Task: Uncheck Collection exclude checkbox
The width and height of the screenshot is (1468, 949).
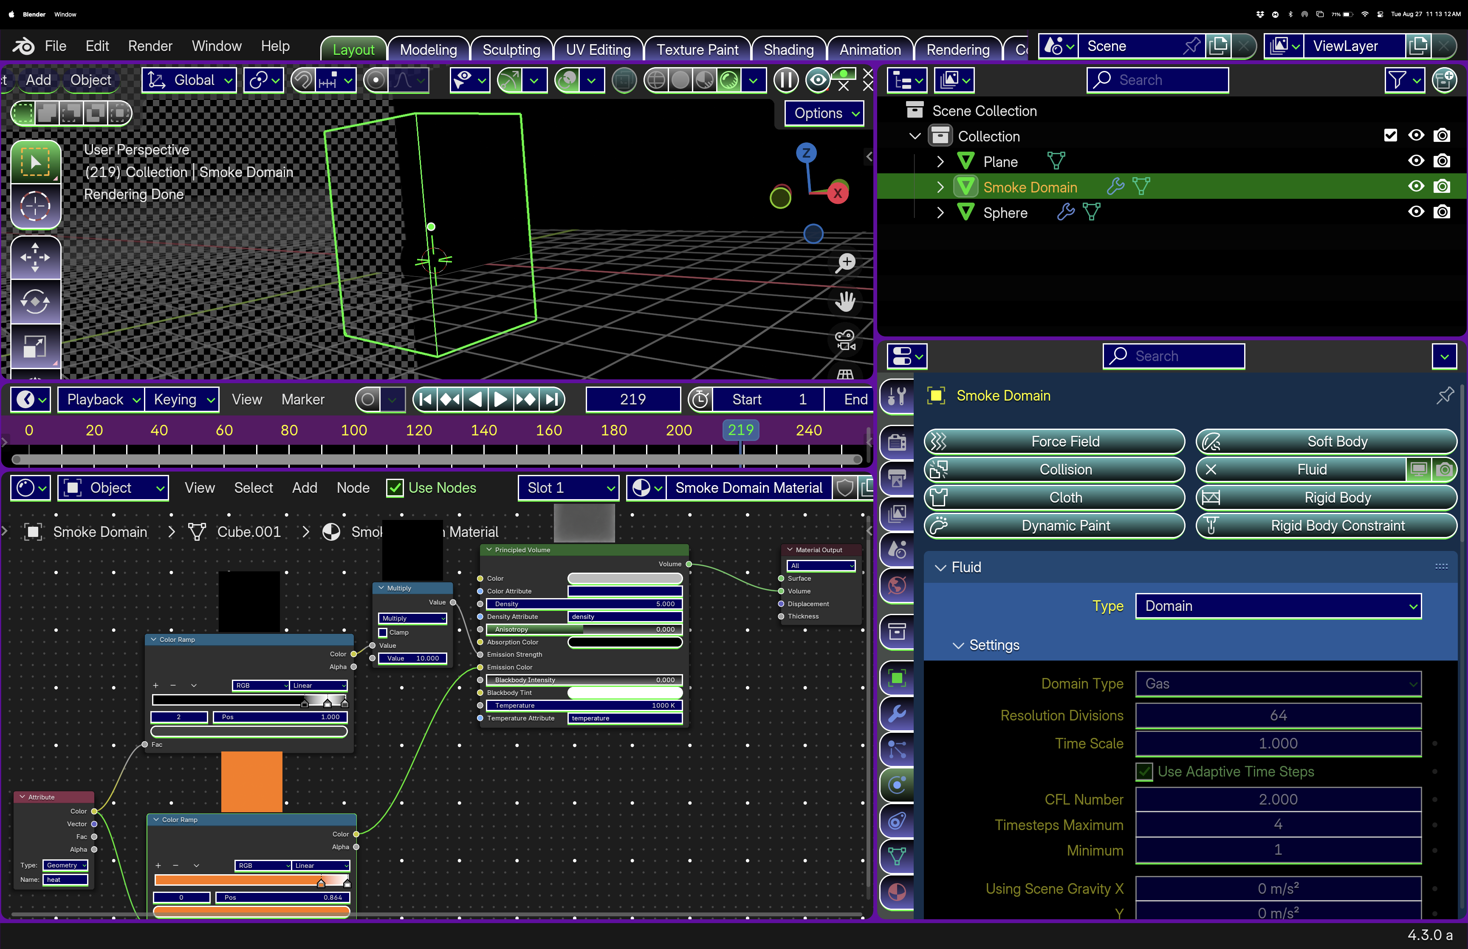Action: click(1390, 135)
